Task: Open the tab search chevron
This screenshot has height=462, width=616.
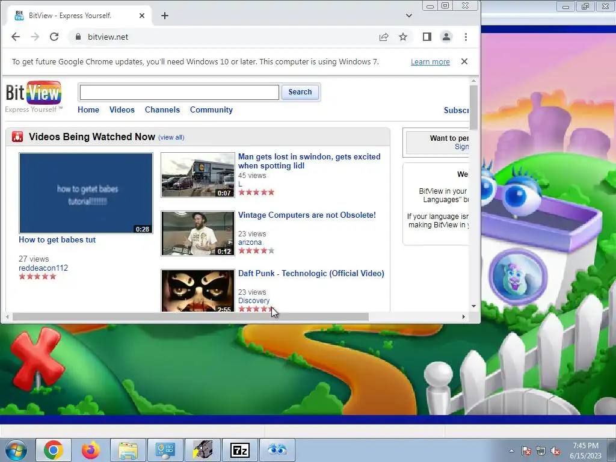Action: 409,16
